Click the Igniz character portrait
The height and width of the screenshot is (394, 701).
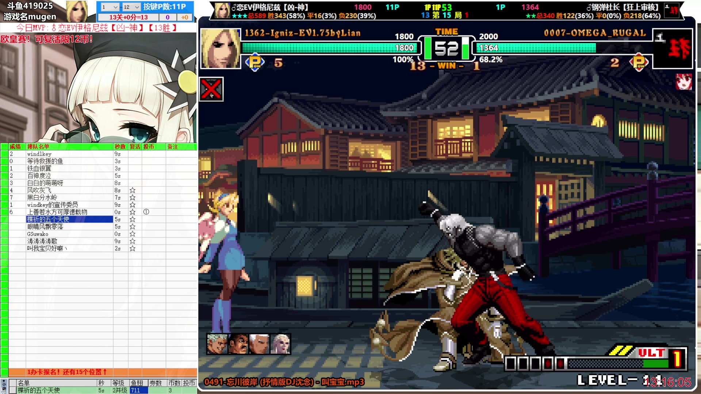221,48
